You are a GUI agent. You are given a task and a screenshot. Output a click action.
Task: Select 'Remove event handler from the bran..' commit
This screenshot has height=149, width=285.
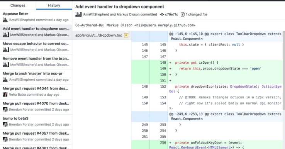(36, 62)
